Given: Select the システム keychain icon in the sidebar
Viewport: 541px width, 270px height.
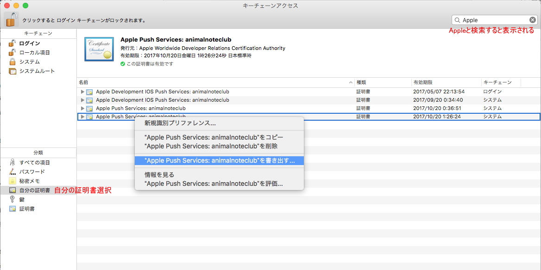Looking at the screenshot, I should coord(13,62).
